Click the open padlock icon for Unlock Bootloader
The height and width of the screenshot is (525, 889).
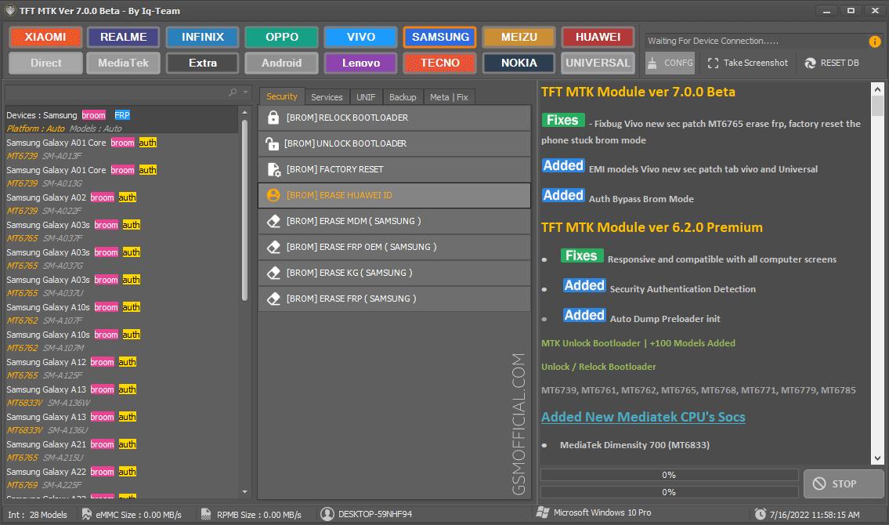click(x=272, y=143)
